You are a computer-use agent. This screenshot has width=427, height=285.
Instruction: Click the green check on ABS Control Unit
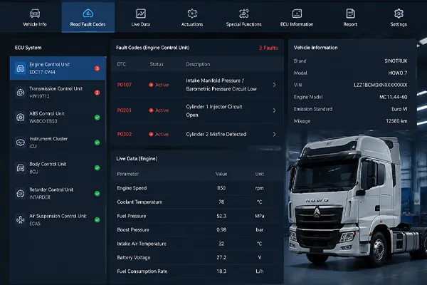coord(97,118)
